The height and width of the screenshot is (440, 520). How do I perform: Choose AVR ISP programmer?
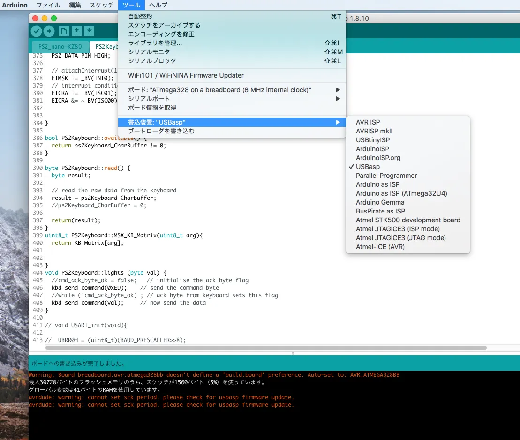[407, 122]
